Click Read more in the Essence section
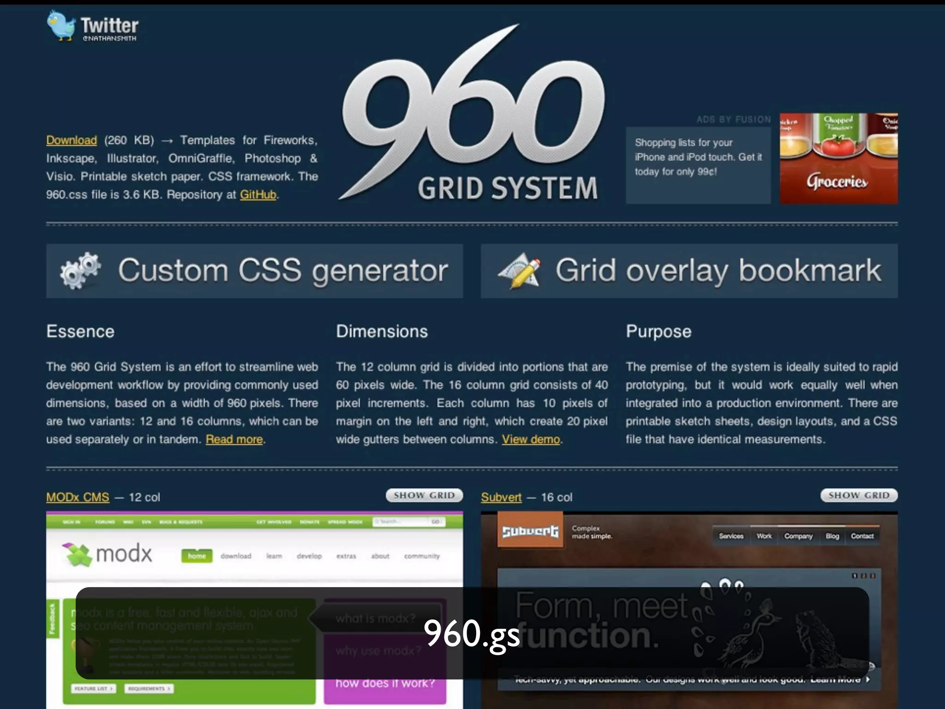 pos(234,439)
